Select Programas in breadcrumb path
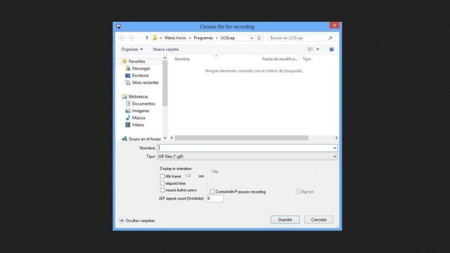This screenshot has height=253, width=450. pyautogui.click(x=203, y=38)
